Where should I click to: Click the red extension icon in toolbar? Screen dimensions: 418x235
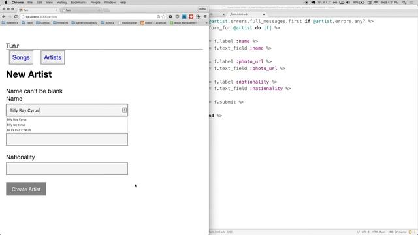(x=191, y=16)
